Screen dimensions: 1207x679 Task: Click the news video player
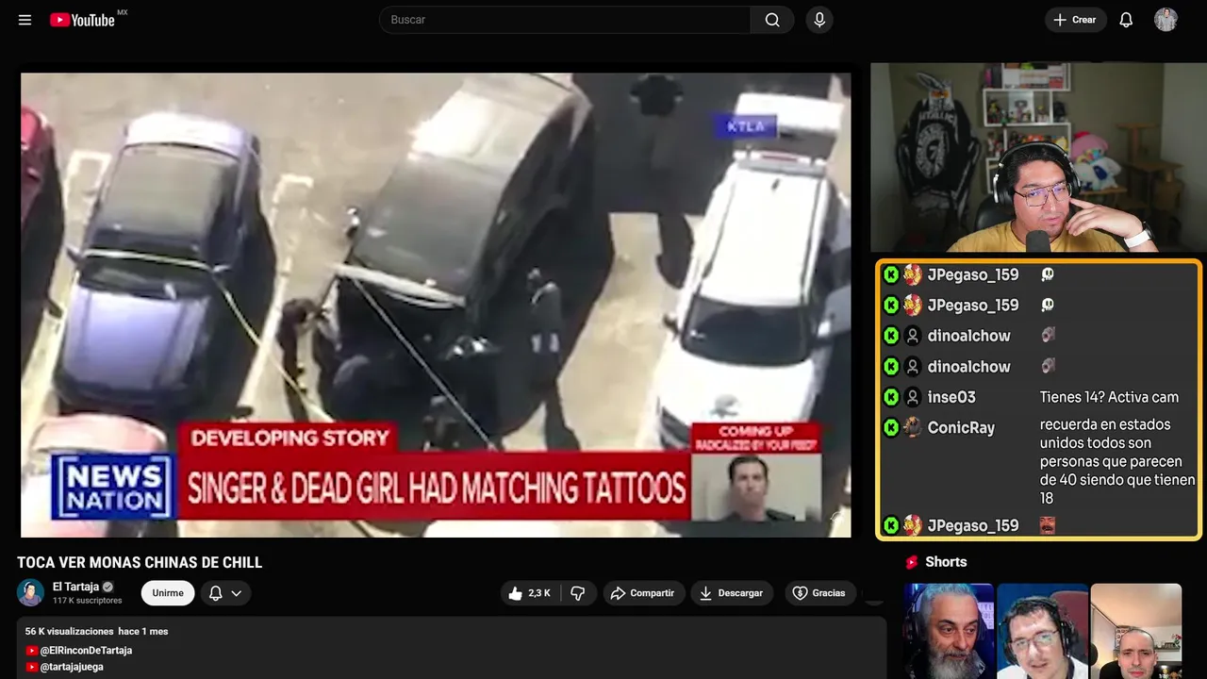[x=436, y=305]
